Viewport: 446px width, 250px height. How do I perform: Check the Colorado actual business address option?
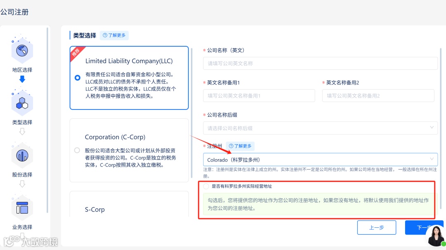click(206, 186)
